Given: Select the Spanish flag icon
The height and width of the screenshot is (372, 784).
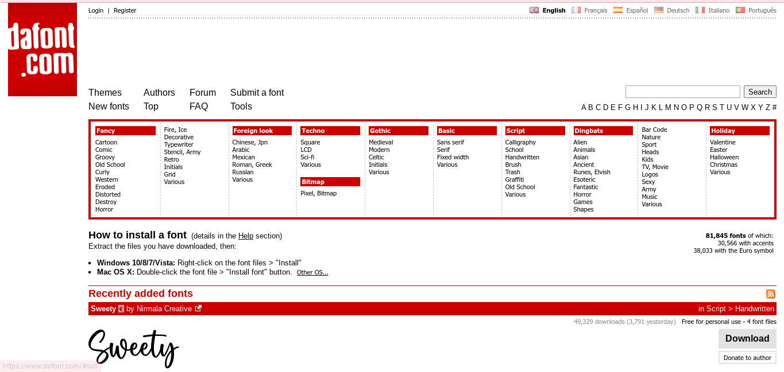Looking at the screenshot, I should pos(618,10).
